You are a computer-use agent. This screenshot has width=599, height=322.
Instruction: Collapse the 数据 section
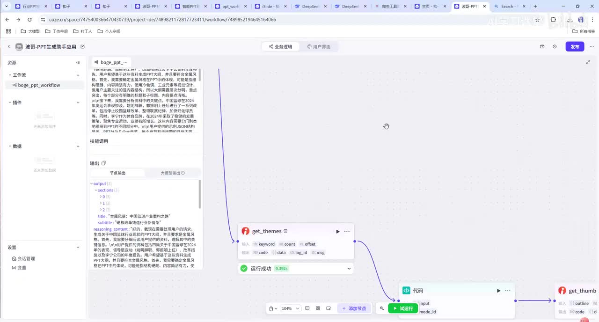[10, 146]
